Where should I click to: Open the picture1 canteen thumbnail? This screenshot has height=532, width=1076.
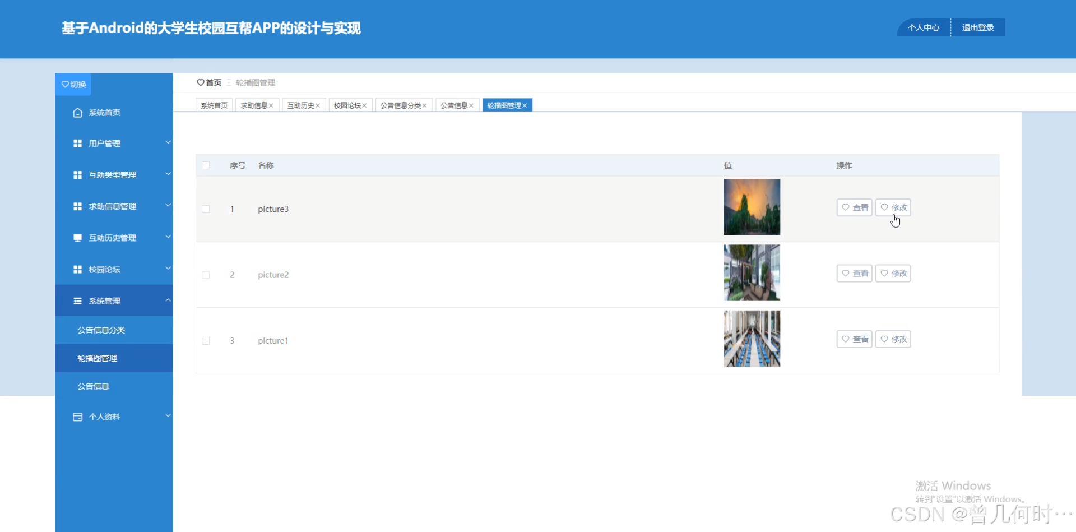pos(752,339)
